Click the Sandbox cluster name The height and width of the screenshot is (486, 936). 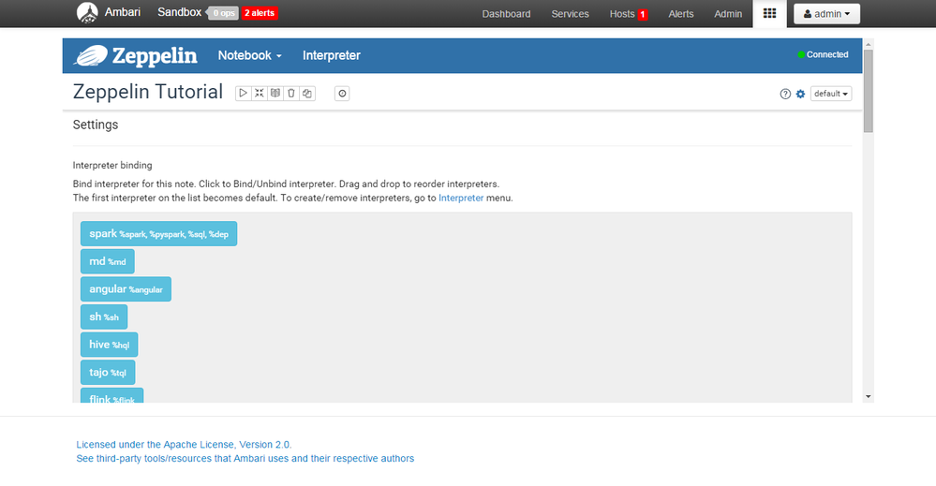(180, 12)
